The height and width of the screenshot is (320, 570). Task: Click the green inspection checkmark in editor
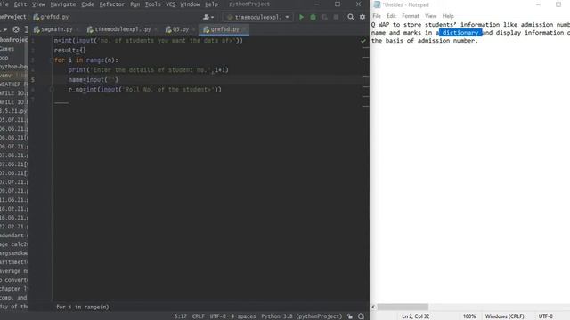coord(363,41)
